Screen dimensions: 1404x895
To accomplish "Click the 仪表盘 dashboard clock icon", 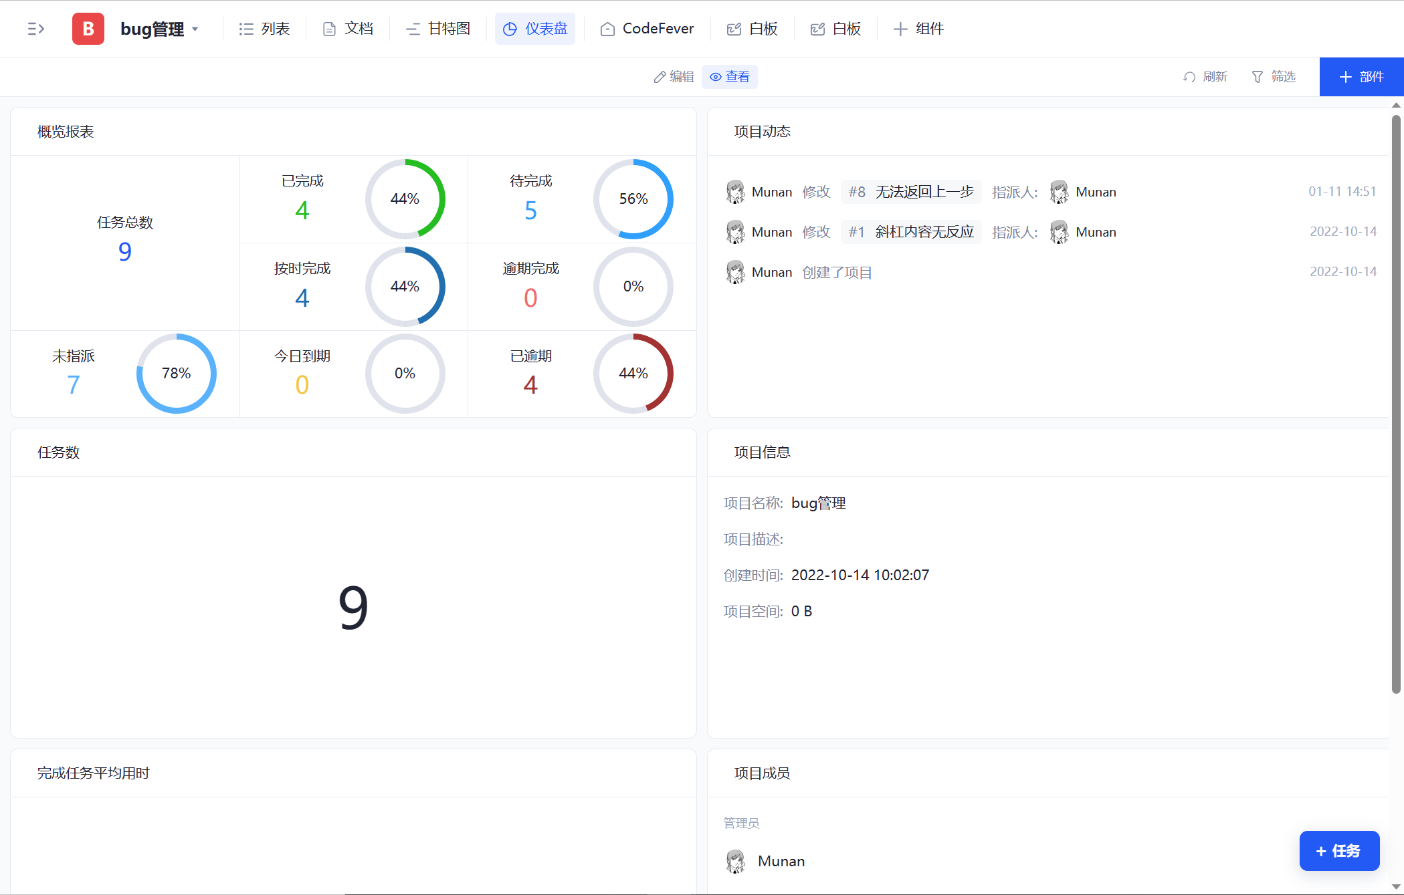I will point(510,29).
